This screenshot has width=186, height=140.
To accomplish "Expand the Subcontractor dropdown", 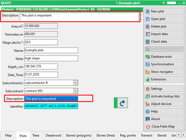I will point(75,83).
